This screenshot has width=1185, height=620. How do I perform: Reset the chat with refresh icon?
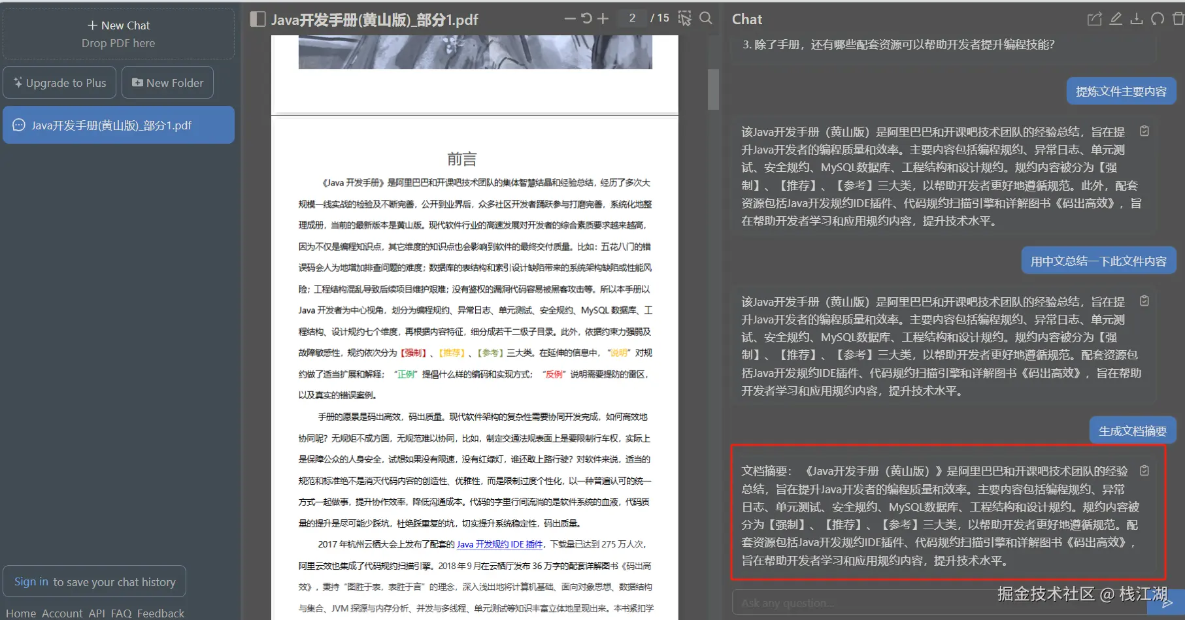1158,19
